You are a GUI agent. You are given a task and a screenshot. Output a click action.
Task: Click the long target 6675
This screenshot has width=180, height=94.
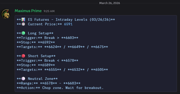(x=100, y=47)
